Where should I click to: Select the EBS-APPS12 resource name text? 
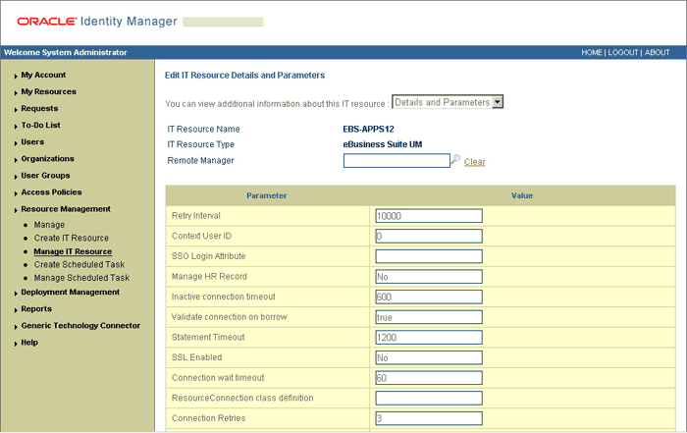point(368,130)
